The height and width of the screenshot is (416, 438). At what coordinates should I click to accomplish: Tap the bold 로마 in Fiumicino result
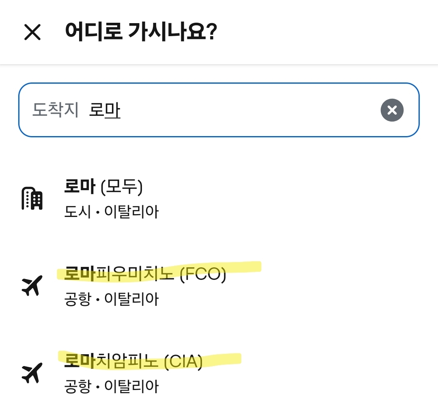79,275
